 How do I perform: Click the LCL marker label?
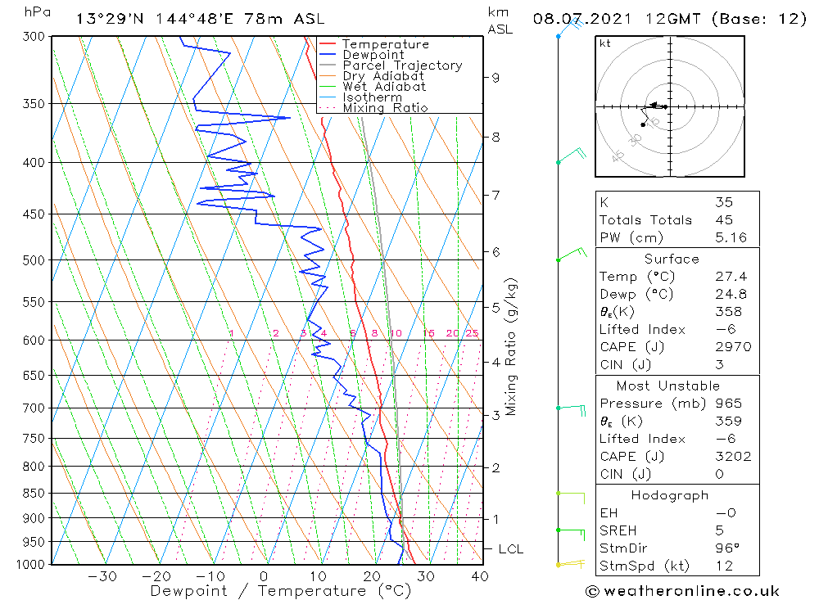point(510,549)
